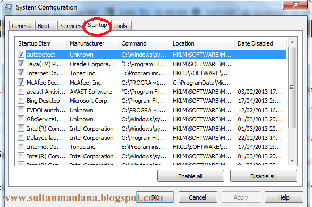Enable the Bing Desktop startup checkbox
The height and width of the screenshot is (207, 312).
(x=21, y=101)
